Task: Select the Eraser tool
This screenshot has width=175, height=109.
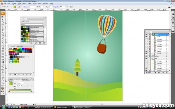Action: click(3, 78)
